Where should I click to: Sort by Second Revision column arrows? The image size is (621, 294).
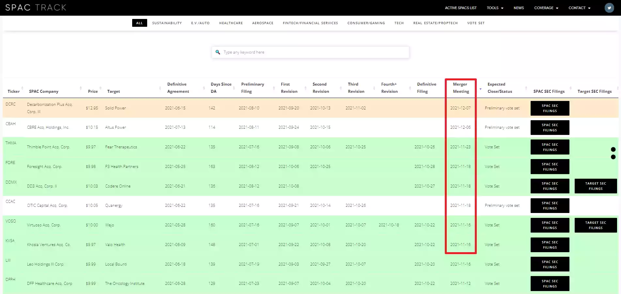click(341, 88)
